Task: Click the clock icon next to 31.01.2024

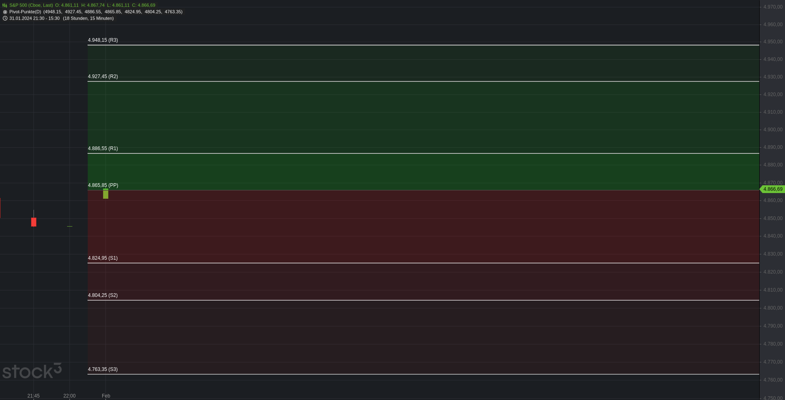Action: (x=5, y=18)
